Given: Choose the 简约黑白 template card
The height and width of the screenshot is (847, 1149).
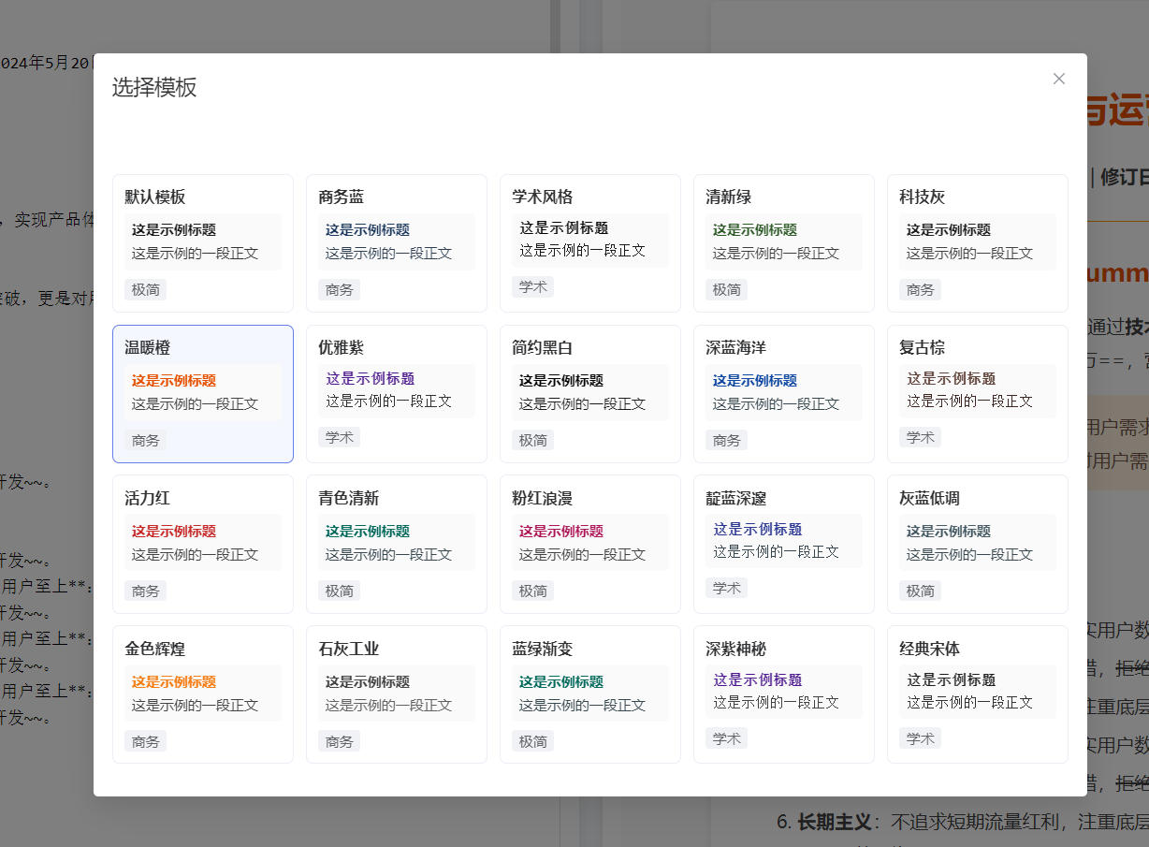Looking at the screenshot, I should click(590, 394).
